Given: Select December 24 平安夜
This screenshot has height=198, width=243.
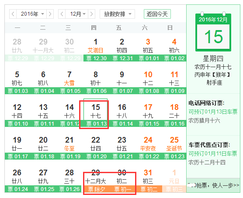Looking at the screenshot, I should click(148, 144).
